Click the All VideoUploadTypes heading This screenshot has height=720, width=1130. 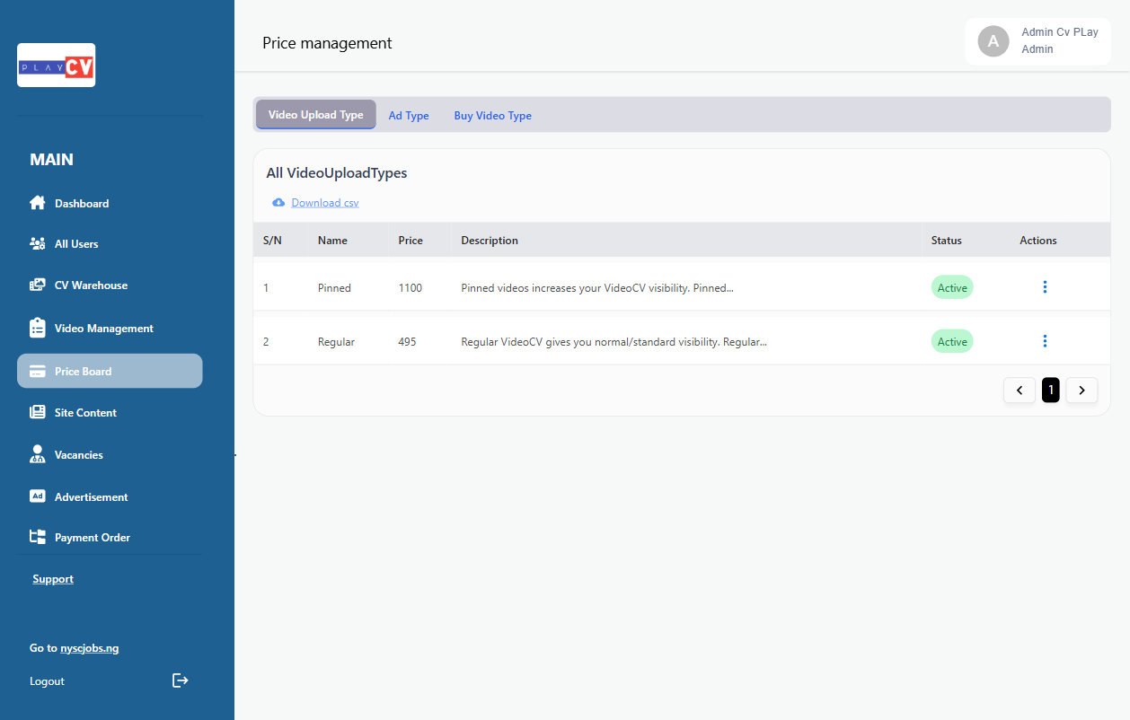337,172
